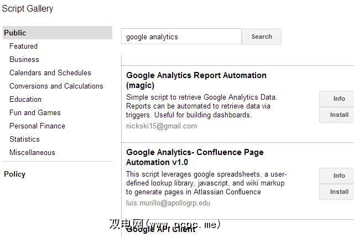This screenshot has height=237, width=354.
Task: Install Confluence Page Automation v1.0 script
Action: point(339,192)
